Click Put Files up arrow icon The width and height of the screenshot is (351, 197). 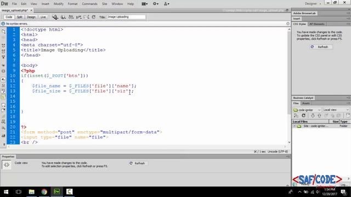319,115
